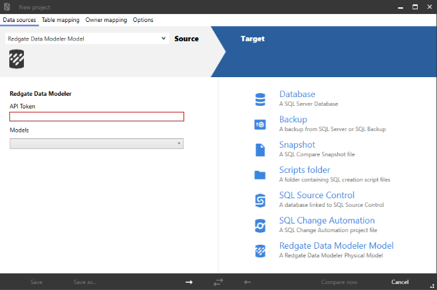Open the Owner mapping tab
The image size is (437, 290).
click(x=106, y=20)
